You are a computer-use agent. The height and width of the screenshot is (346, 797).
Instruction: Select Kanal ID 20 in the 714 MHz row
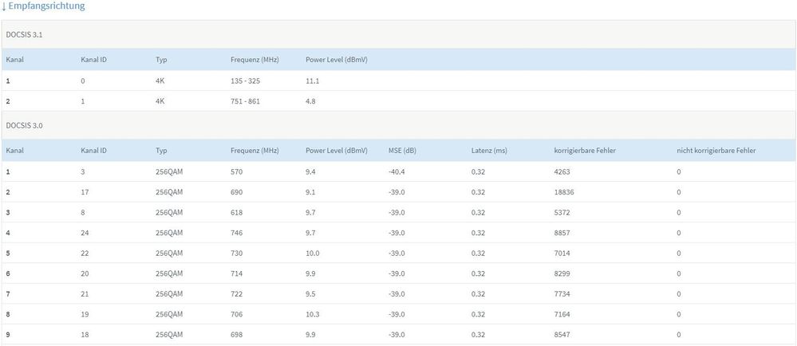point(85,273)
